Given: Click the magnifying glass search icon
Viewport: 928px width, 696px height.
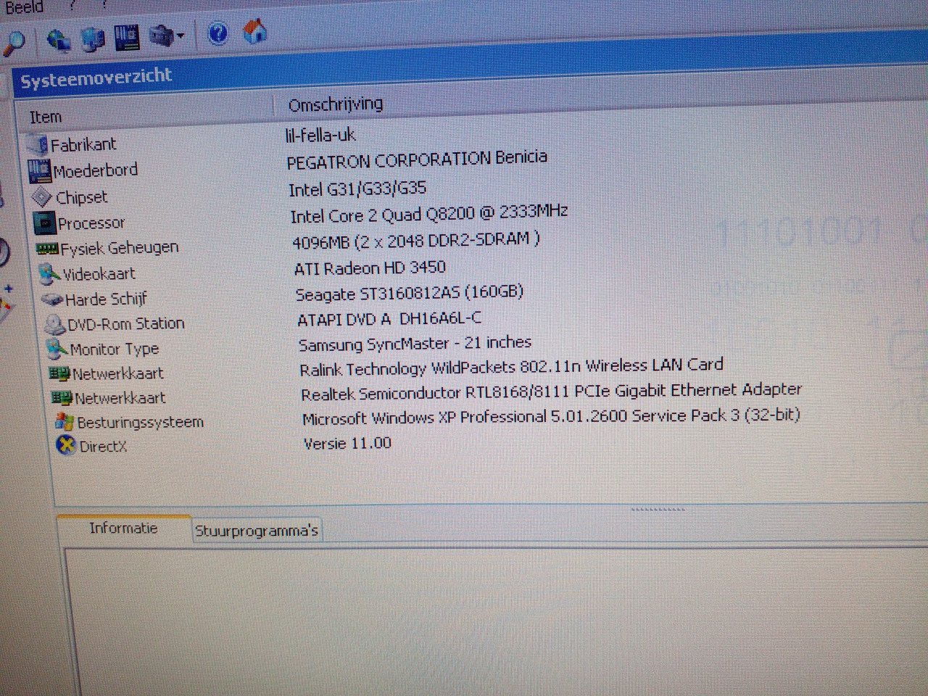Looking at the screenshot, I should coord(13,43).
